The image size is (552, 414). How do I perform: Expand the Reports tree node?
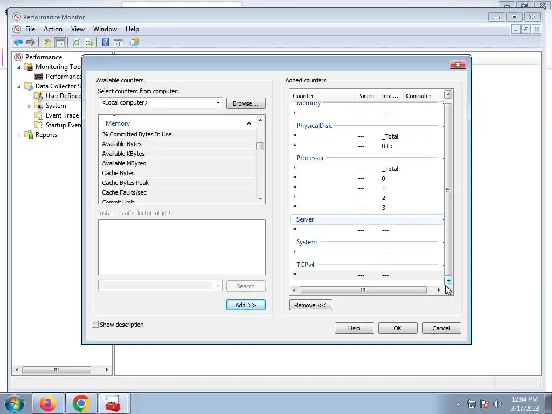click(x=19, y=135)
